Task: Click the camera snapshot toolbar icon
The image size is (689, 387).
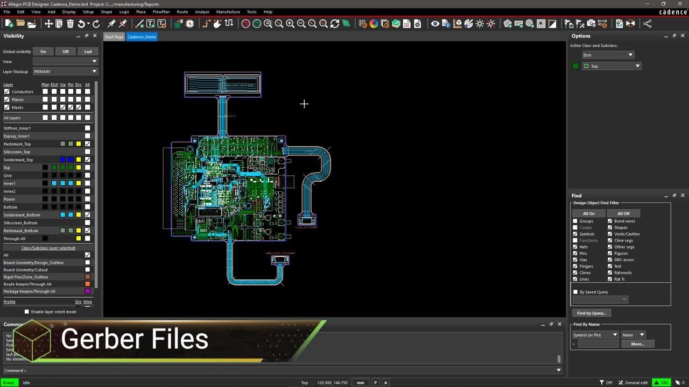Action: 592,24
